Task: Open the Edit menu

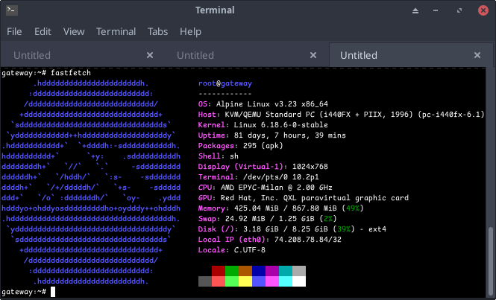Action: pyautogui.click(x=43, y=31)
